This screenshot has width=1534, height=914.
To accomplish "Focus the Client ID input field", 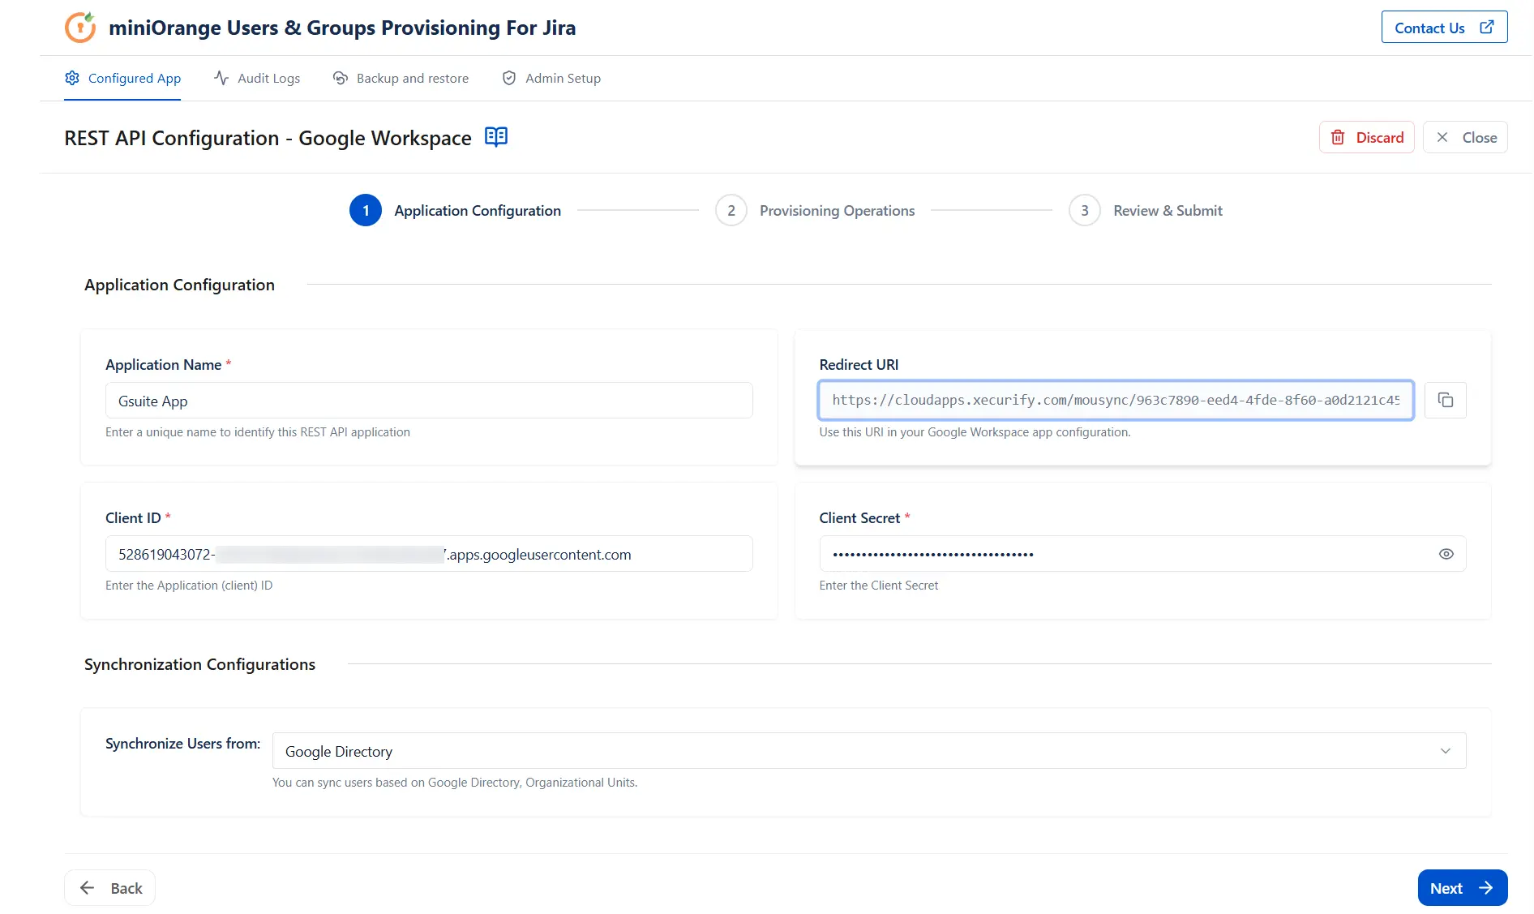I will coord(429,554).
